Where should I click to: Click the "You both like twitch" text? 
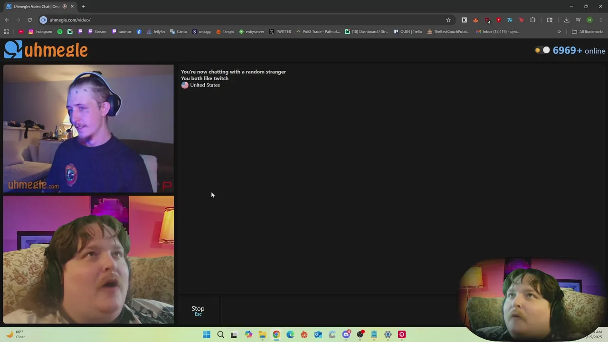[x=205, y=78]
